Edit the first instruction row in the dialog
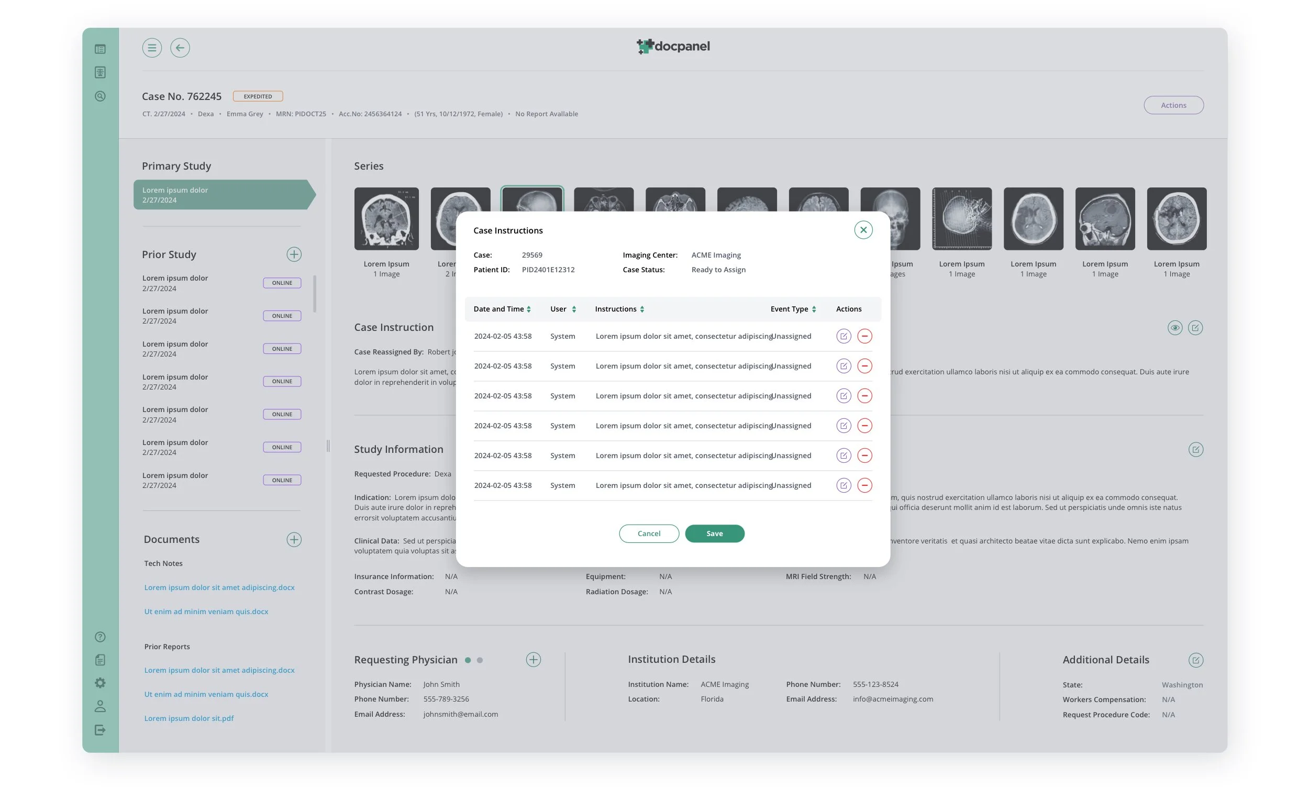The image size is (1309, 789). (x=844, y=336)
